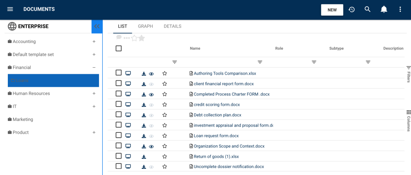Open the notifications bell
Viewport: 411px width, 175px height.
(384, 9)
